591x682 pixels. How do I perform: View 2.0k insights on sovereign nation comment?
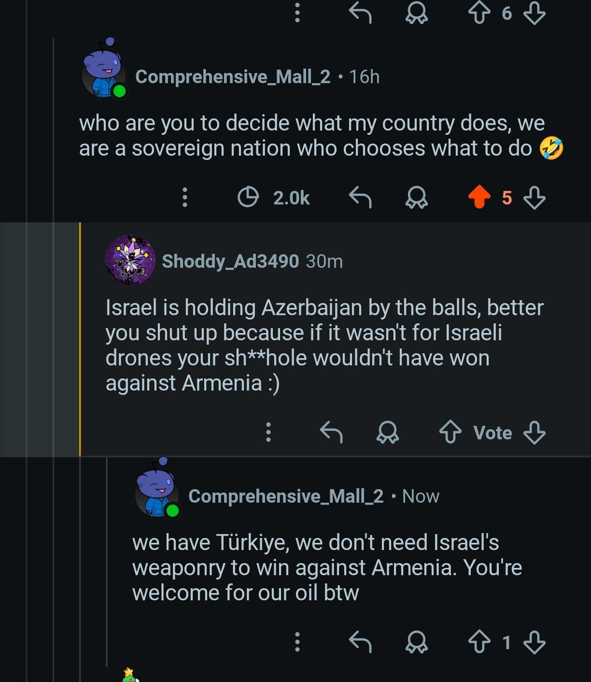click(274, 197)
